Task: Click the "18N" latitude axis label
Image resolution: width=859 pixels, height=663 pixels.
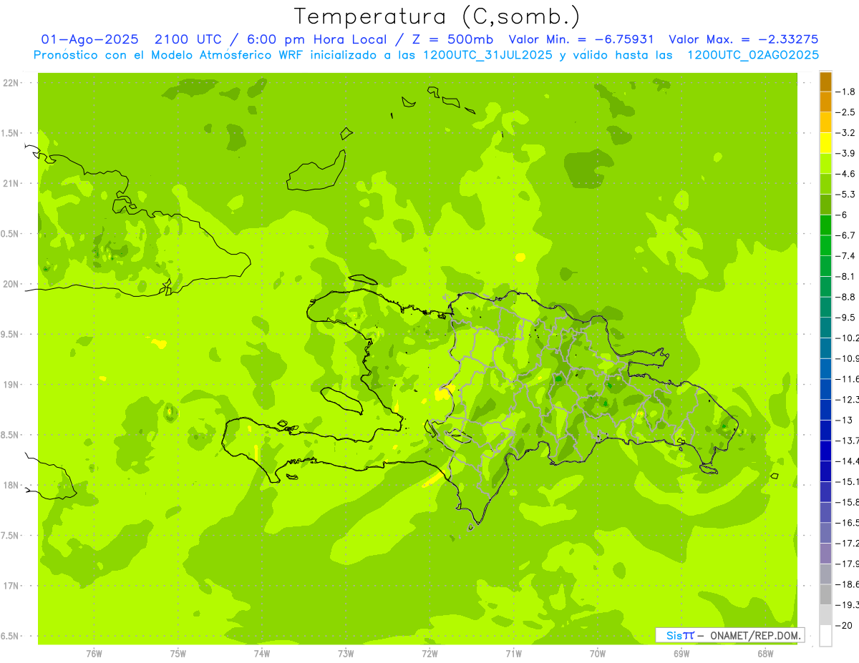Action: [x=12, y=485]
